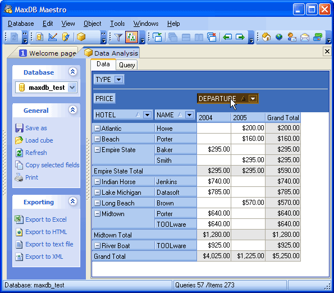334x293 pixels.
Task: Close the Data Analysis tab
Action: coord(327,51)
